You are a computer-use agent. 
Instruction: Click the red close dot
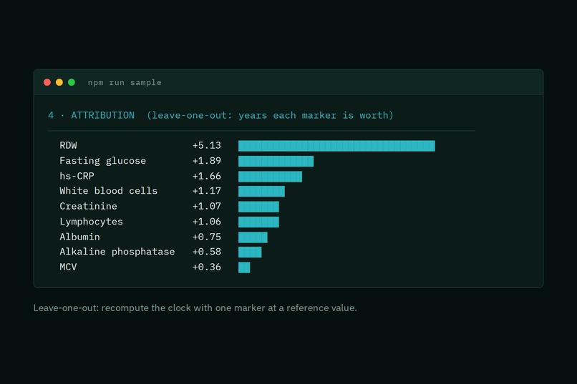[47, 82]
